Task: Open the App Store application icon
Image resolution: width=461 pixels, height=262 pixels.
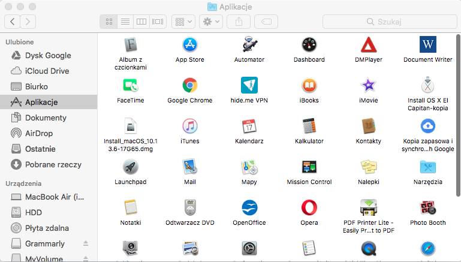Action: 190,45
